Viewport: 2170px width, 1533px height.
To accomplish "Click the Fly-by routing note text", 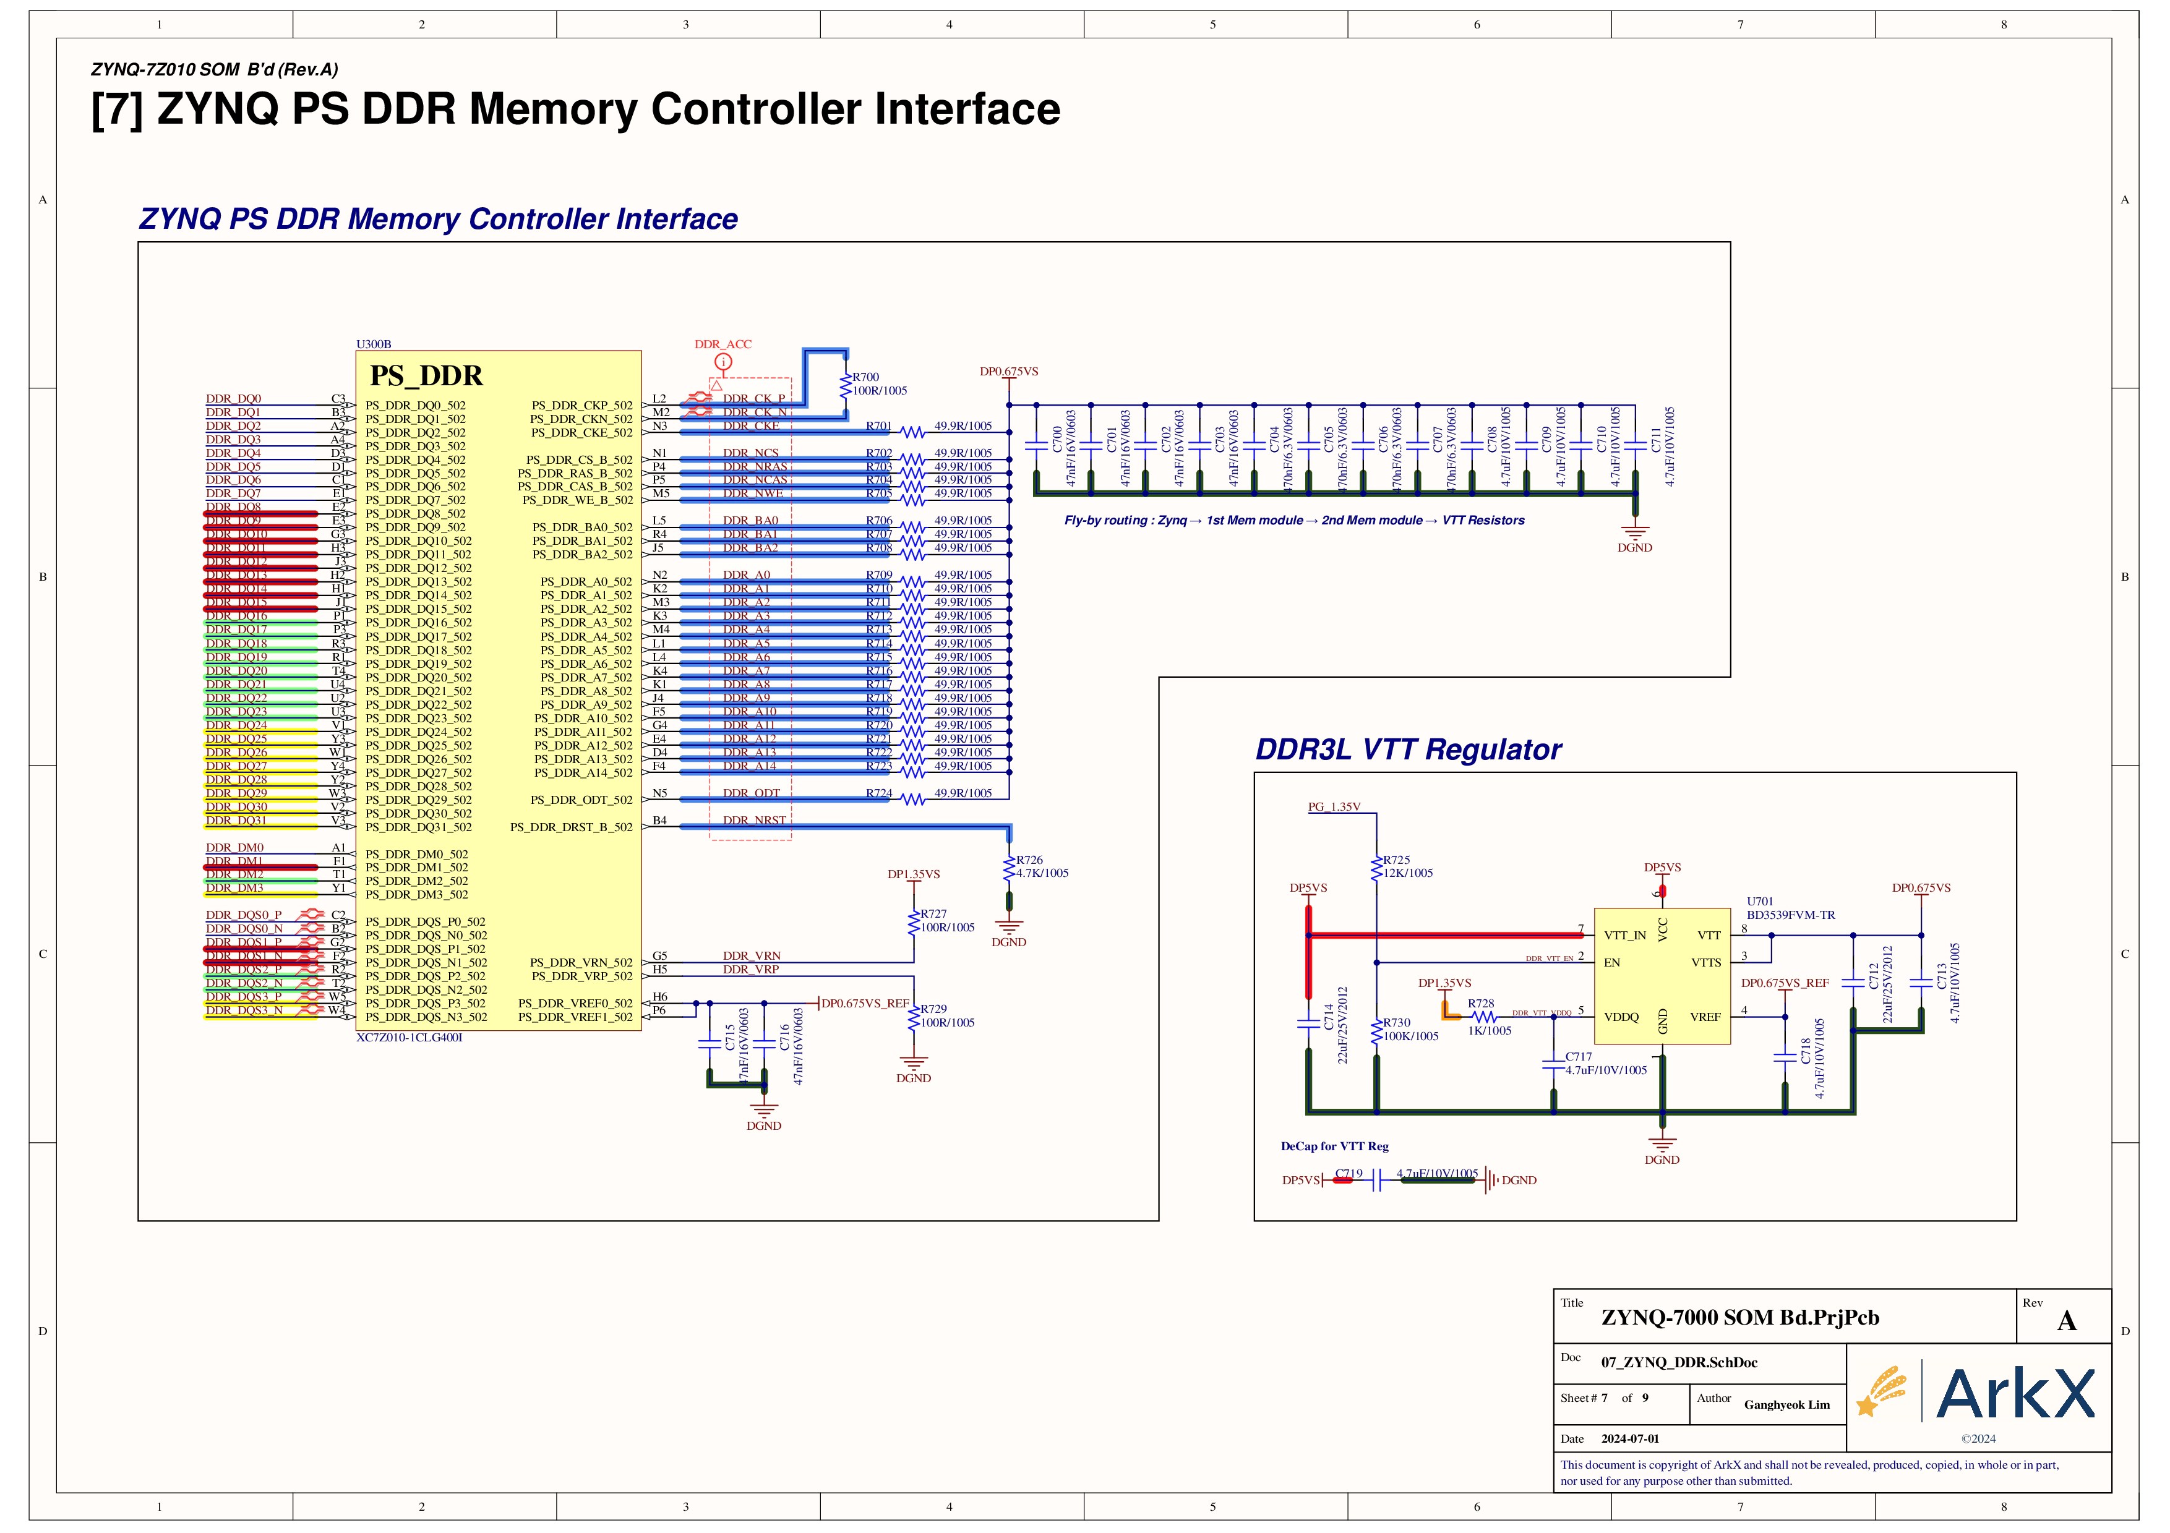I will click(x=1294, y=521).
